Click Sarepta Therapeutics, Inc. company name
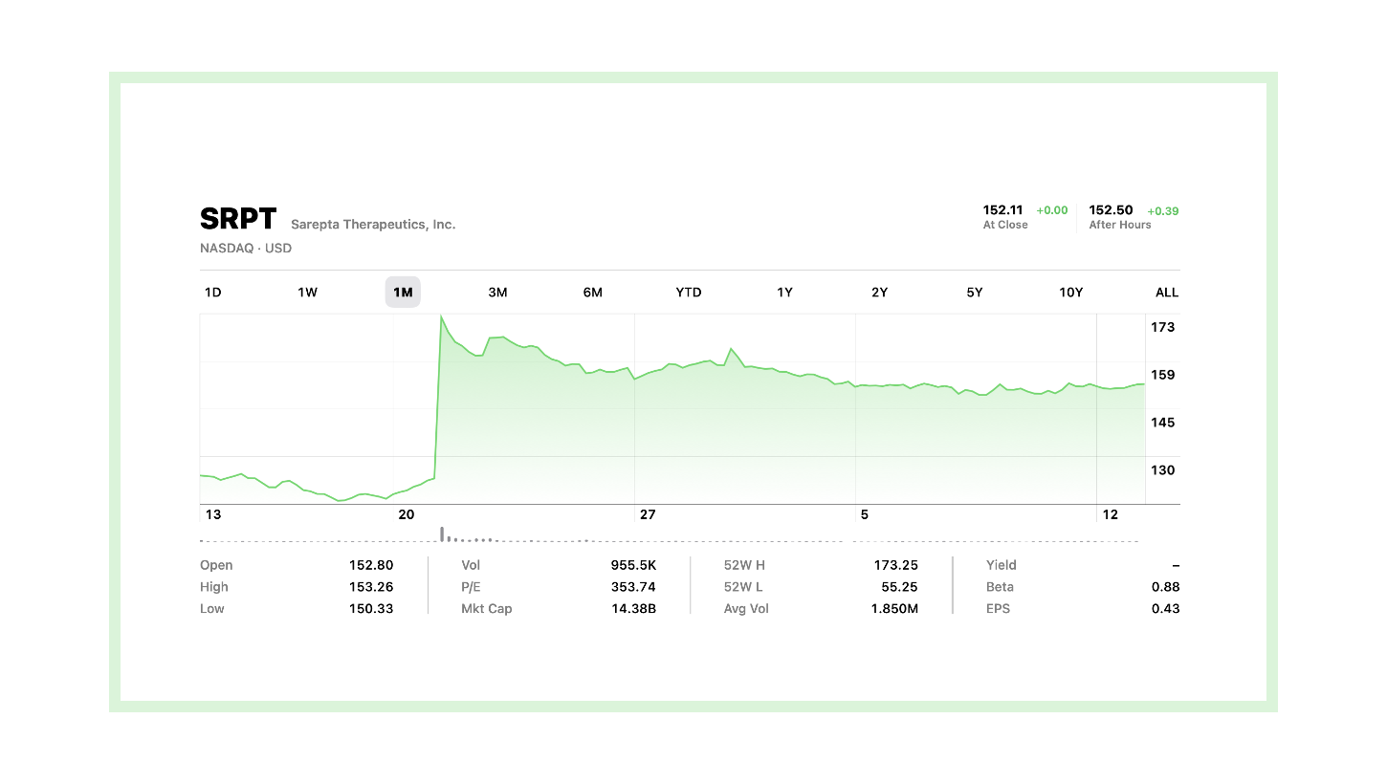The image size is (1387, 784). 373,225
